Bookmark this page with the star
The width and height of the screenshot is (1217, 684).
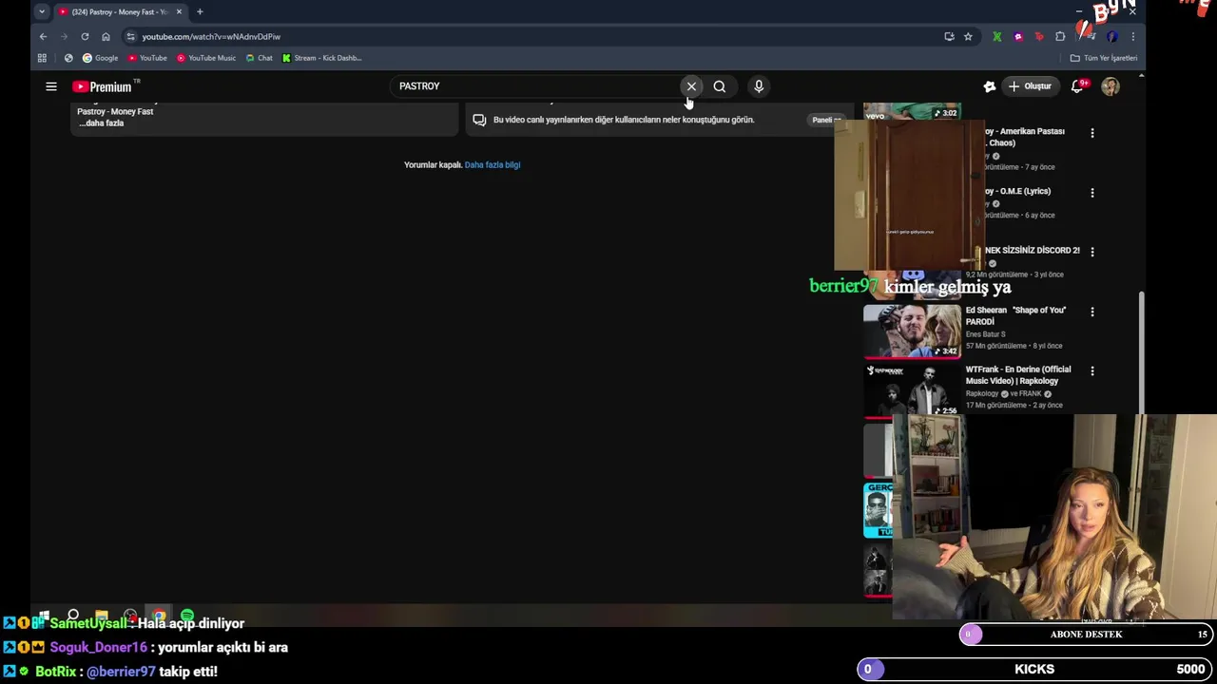point(968,36)
